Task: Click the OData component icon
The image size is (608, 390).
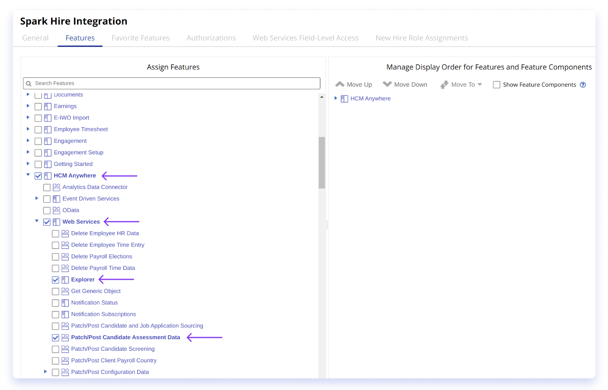Action: 57,210
